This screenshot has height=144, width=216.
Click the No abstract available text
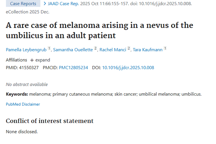click(x=27, y=84)
